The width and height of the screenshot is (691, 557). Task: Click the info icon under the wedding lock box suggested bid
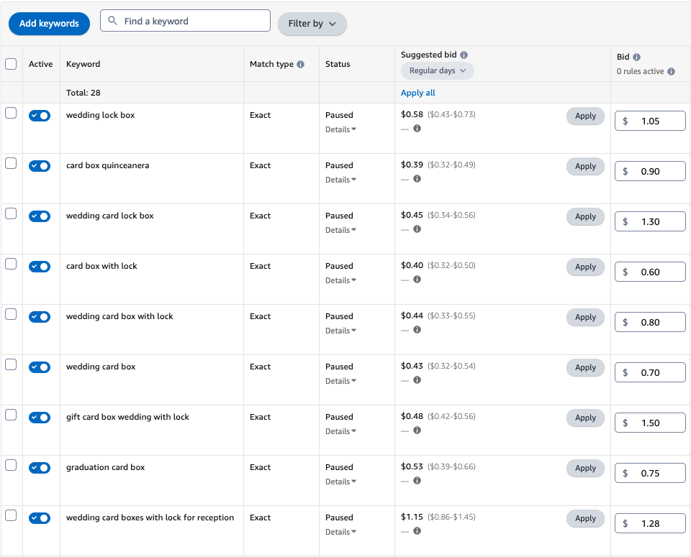(417, 129)
